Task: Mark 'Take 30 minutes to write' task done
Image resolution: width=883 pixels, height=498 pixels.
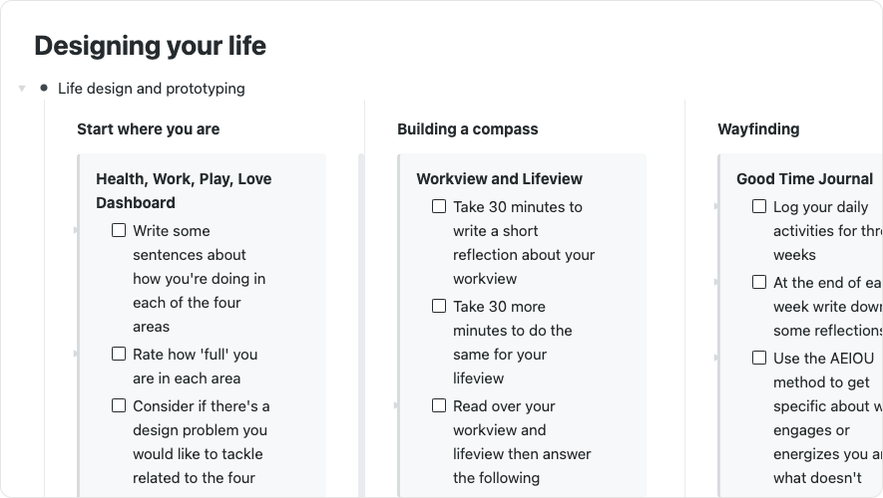Action: (x=439, y=206)
